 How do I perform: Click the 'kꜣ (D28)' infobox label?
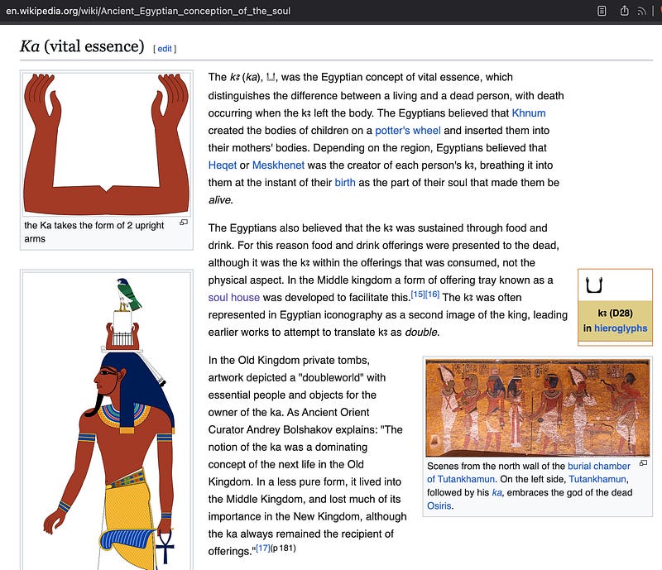(615, 314)
